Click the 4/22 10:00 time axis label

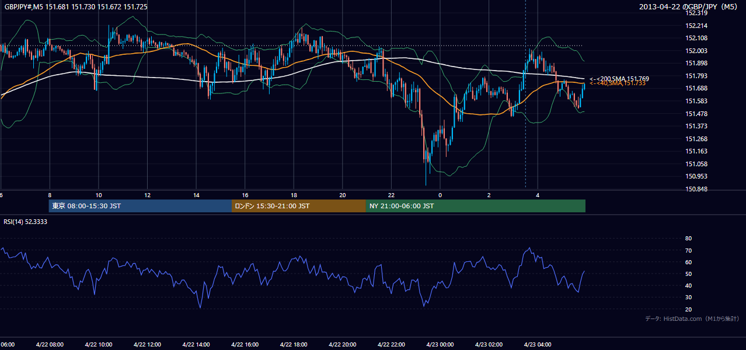point(99,345)
